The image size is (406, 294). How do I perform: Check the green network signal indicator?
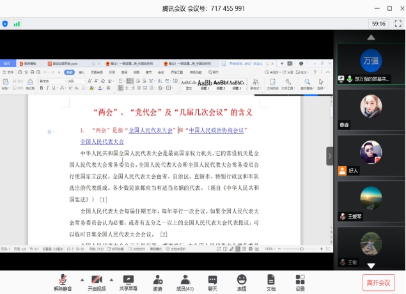point(17,24)
